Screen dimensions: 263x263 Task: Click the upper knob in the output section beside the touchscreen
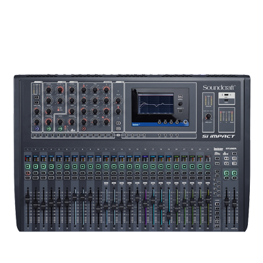click(118, 101)
